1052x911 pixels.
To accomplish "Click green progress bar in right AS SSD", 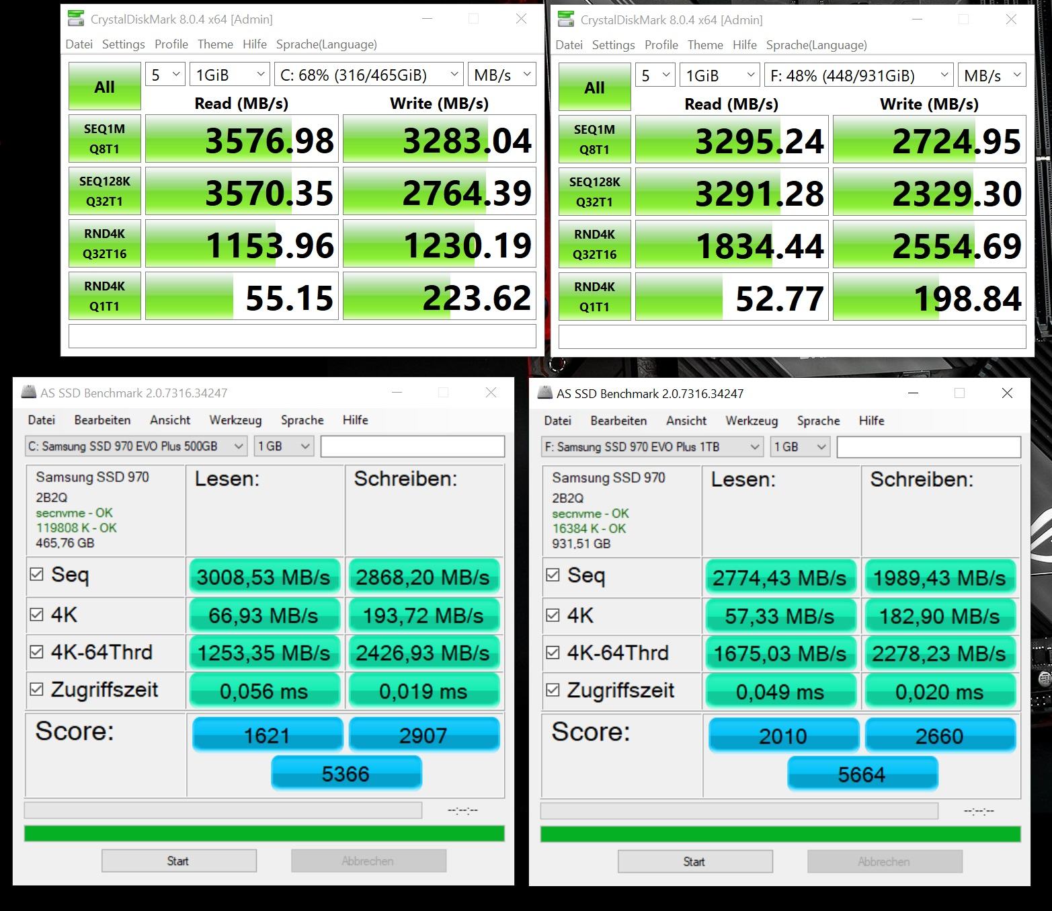I will (780, 834).
